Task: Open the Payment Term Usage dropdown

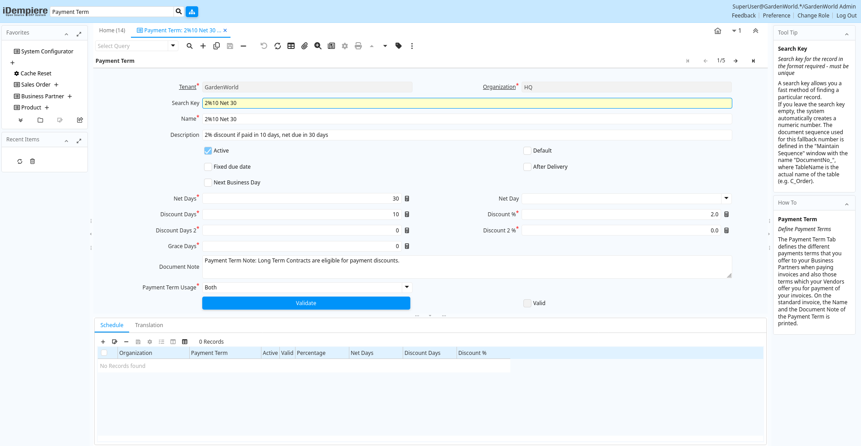Action: click(407, 287)
